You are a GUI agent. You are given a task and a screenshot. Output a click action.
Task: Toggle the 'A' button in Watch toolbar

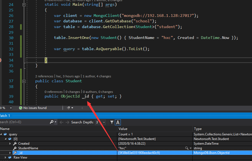[x=118, y=122]
